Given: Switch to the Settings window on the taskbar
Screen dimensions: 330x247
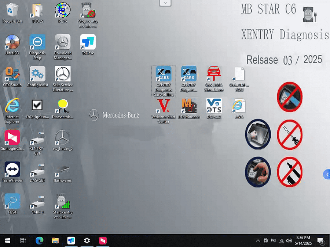Looking at the screenshot, I should point(87,241).
